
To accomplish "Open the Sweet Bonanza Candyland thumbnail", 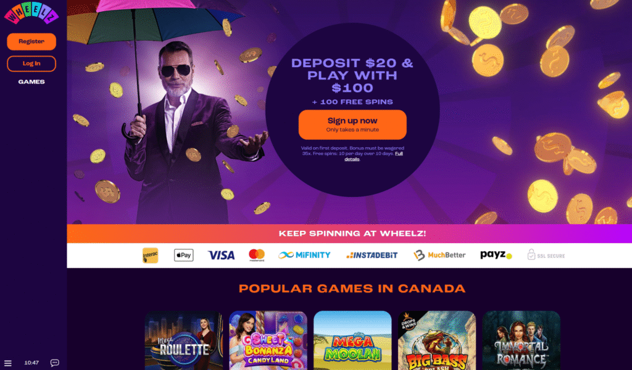I will pyautogui.click(x=268, y=340).
